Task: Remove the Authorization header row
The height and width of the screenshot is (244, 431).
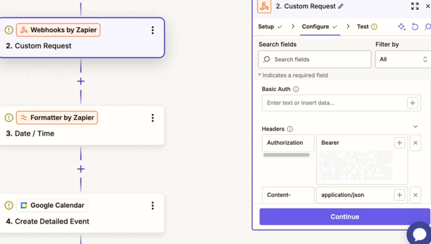Action: (415, 143)
